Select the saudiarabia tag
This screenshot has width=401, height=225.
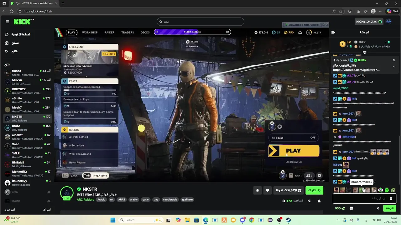pyautogui.click(x=170, y=199)
